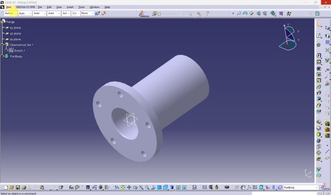Click the Plane tool on far-right toolbar

point(327,157)
